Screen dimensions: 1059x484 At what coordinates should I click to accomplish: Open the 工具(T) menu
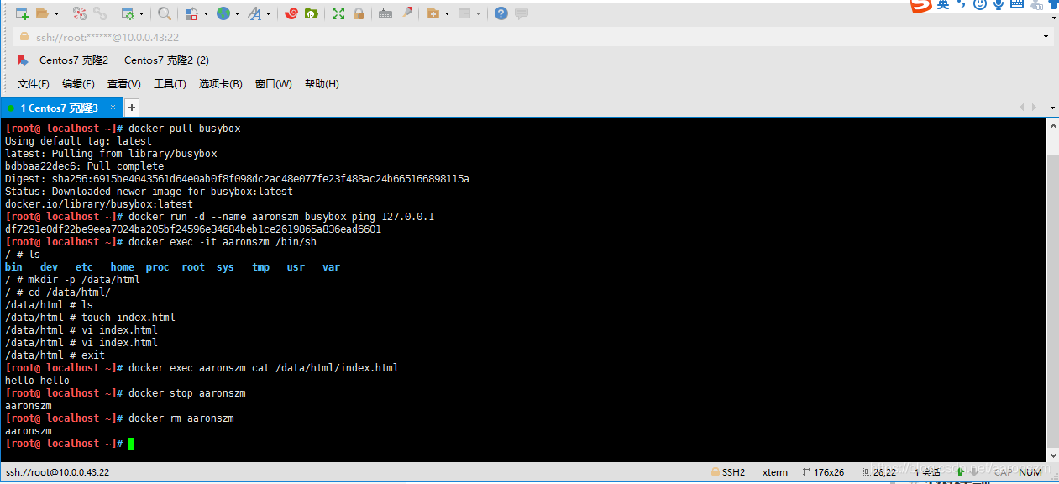[x=170, y=84]
